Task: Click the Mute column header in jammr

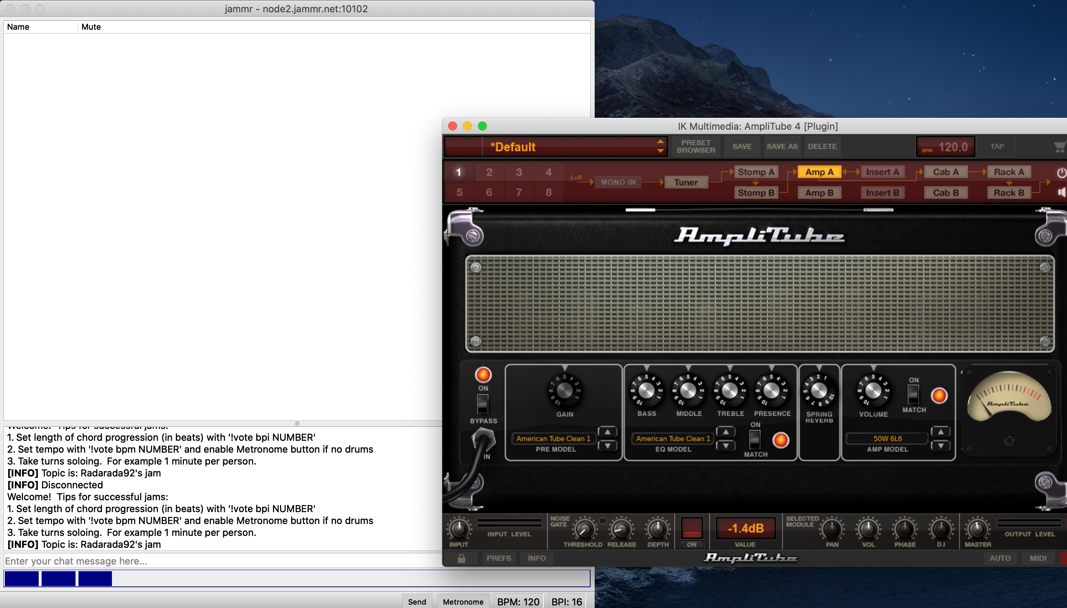Action: (91, 27)
